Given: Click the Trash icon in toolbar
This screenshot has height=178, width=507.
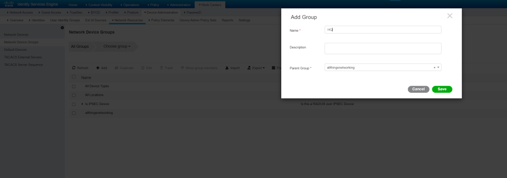Looking at the screenshot, I should [161, 68].
